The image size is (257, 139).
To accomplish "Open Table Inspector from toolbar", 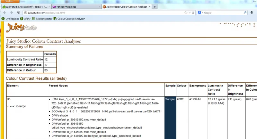I will [42, 19].
